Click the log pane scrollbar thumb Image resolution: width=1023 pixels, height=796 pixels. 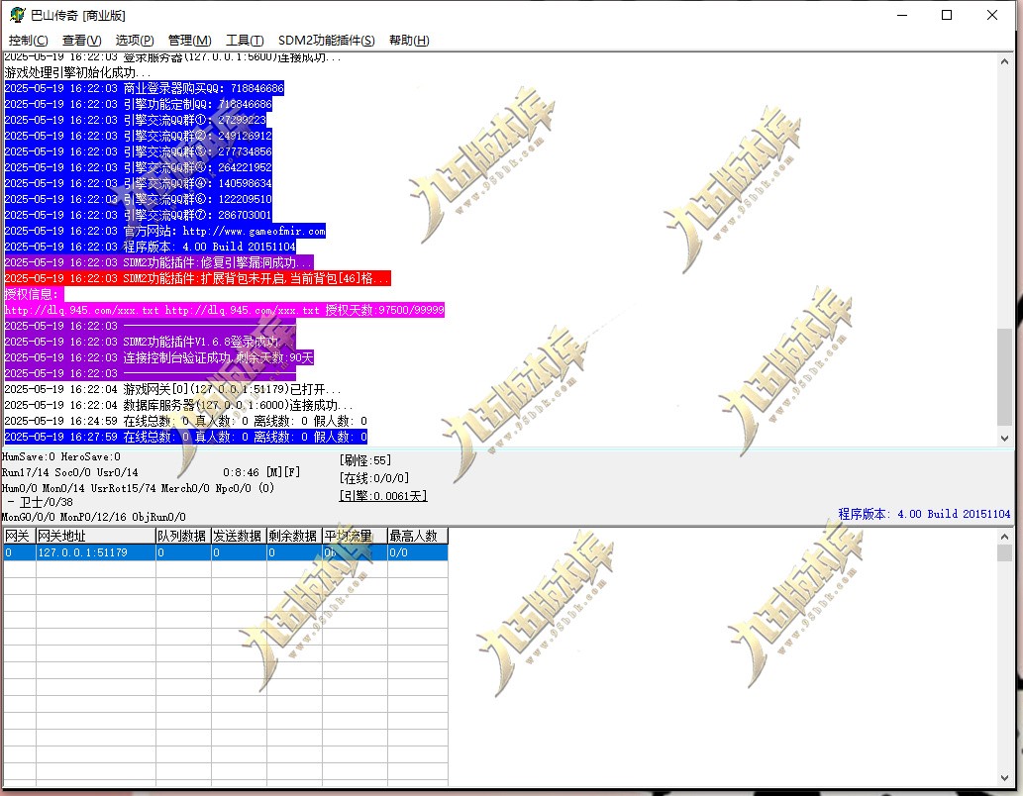(1004, 377)
